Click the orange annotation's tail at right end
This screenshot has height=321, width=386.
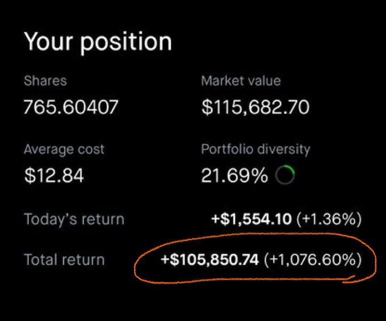[353, 278]
